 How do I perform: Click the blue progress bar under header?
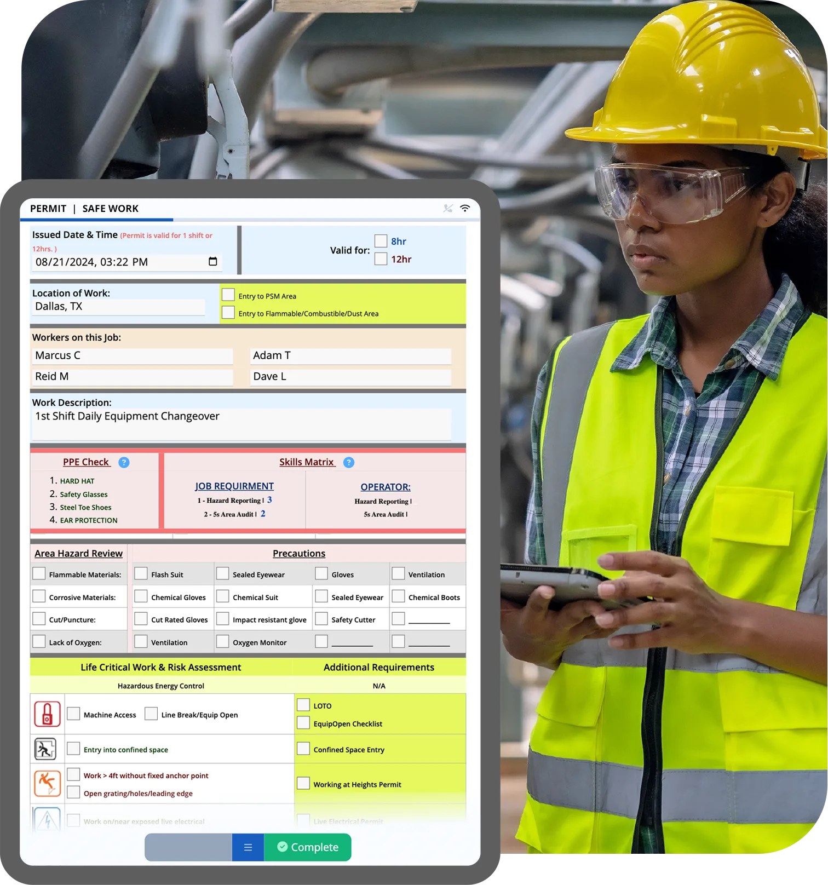click(x=96, y=220)
